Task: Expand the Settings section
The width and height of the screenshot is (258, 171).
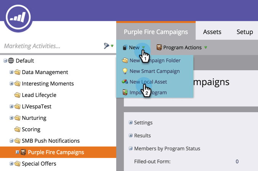Action: pyautogui.click(x=130, y=123)
